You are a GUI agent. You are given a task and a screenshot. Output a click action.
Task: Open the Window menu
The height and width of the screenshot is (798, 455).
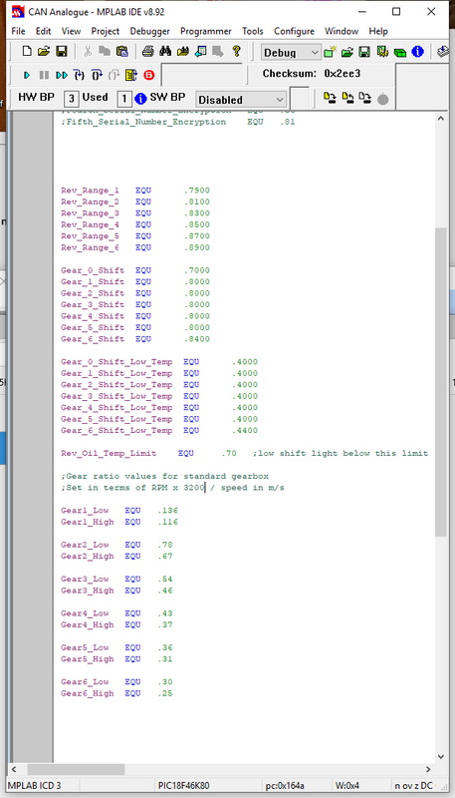[x=341, y=31]
